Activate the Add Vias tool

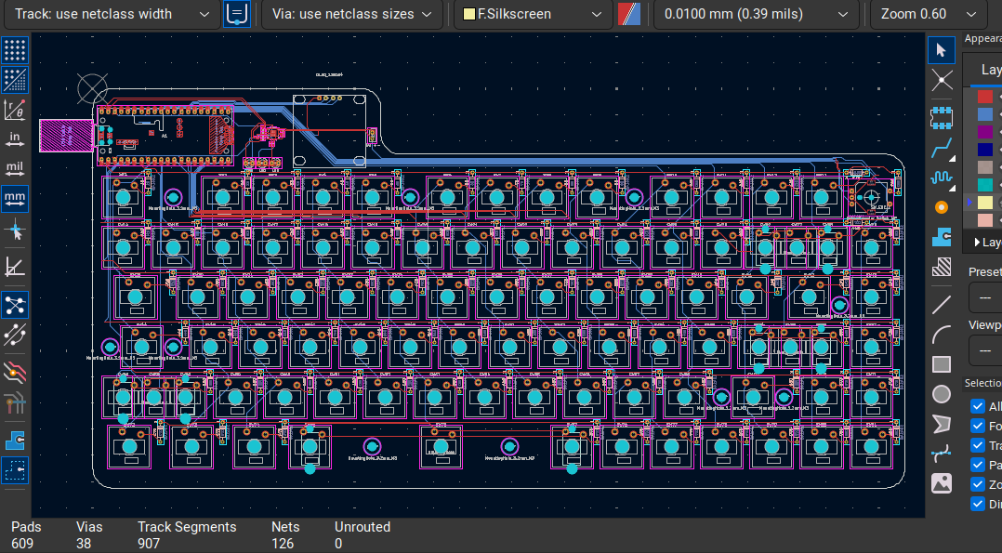(942, 206)
